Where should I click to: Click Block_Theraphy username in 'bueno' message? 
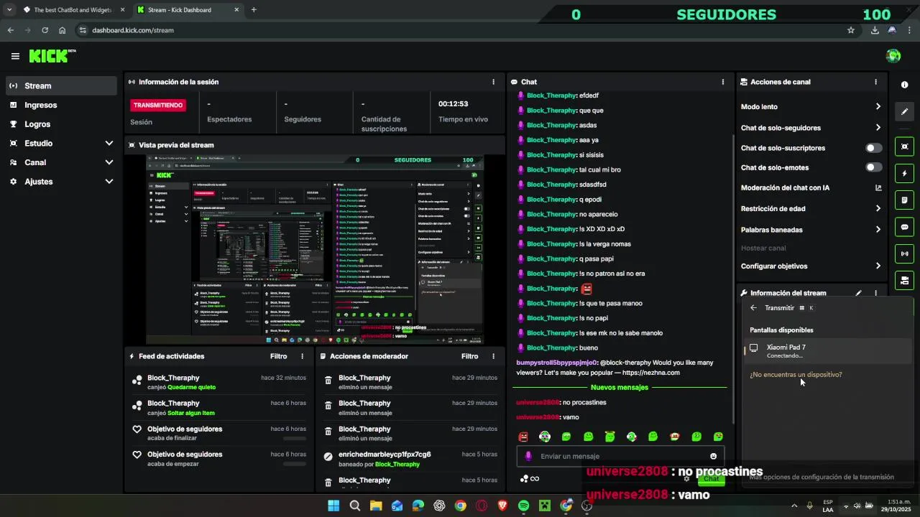(x=551, y=348)
